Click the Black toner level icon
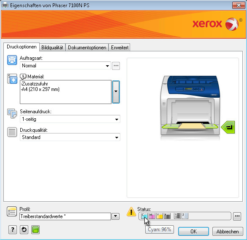The image size is (247, 240). [x=167, y=216]
